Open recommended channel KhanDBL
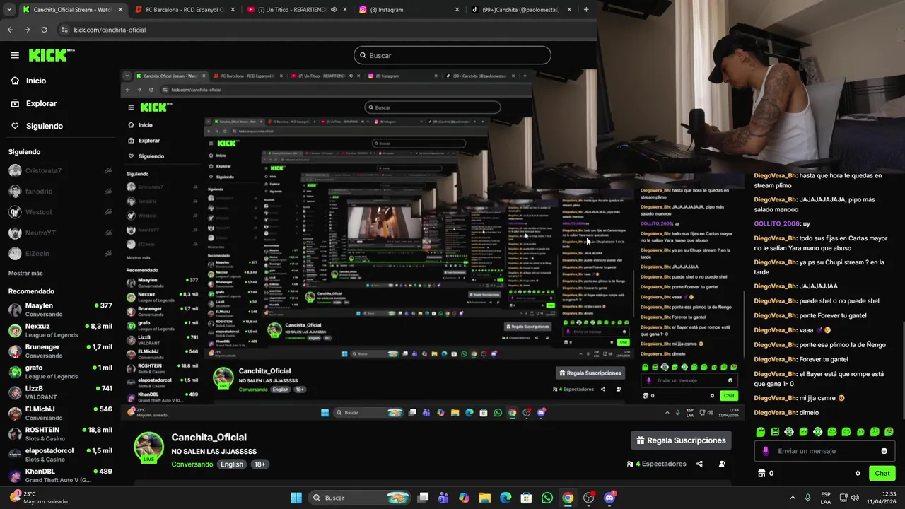Viewport: 905px width, 509px height. (60, 475)
